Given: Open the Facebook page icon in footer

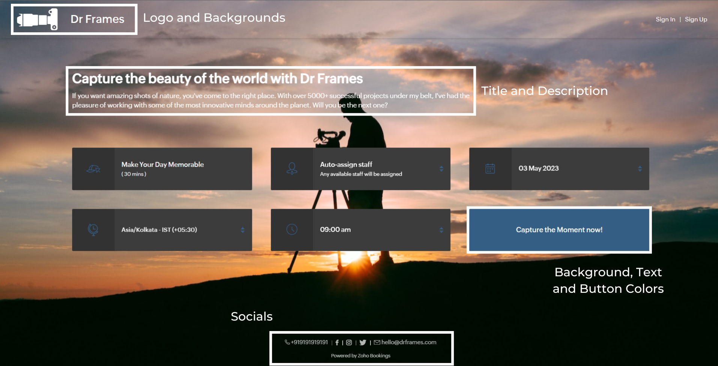Looking at the screenshot, I should click(337, 342).
